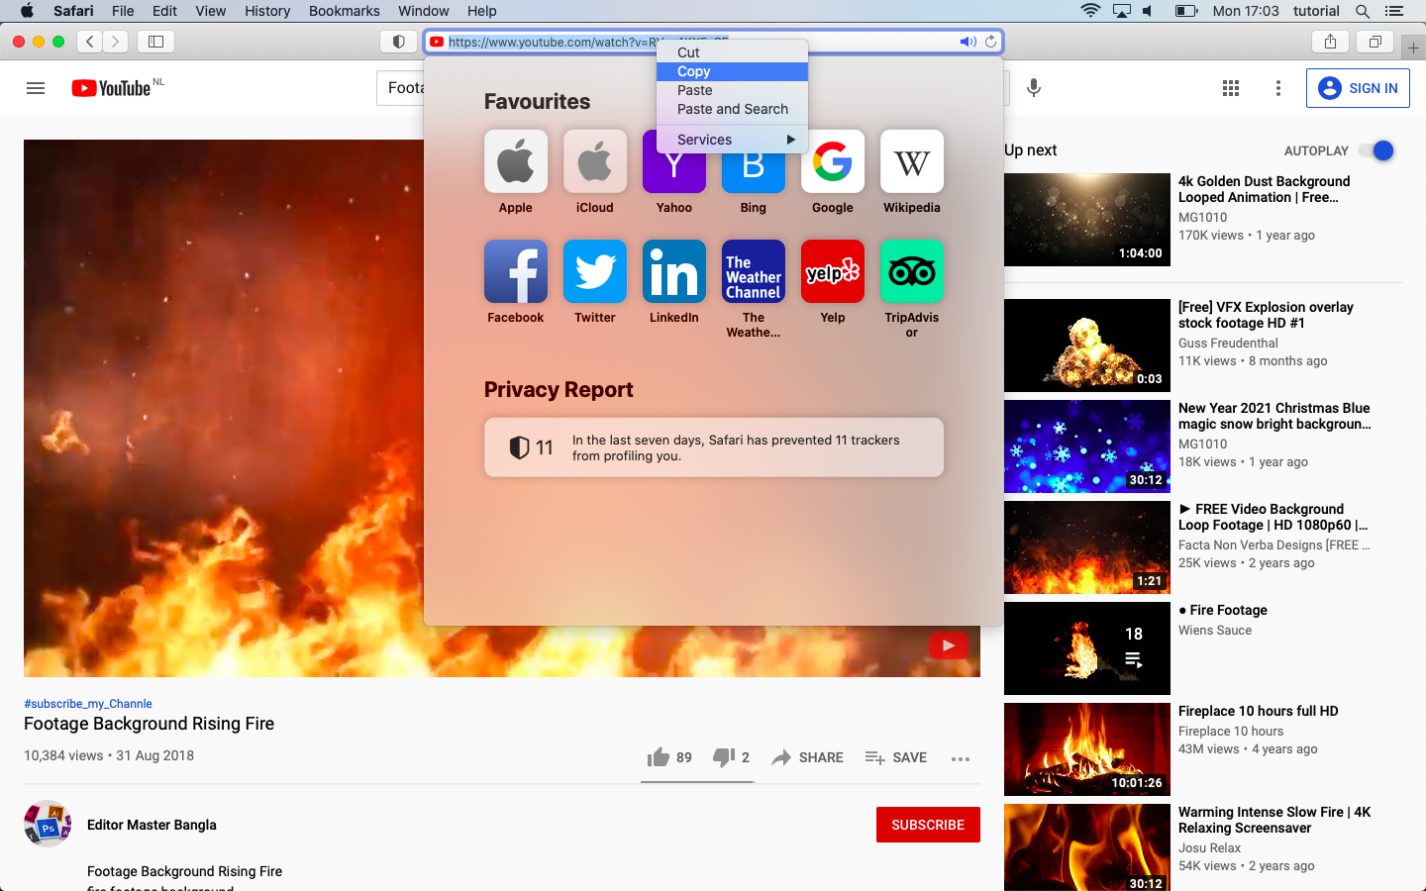This screenshot has height=891, width=1426.
Task: Click the like thumbs-up button
Action: pos(659,757)
